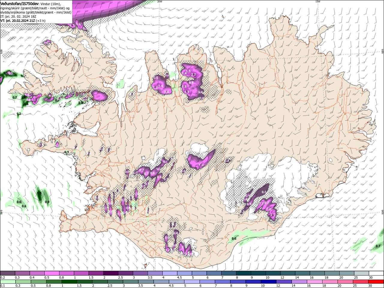Pick the darkest green lower-scale swatch at 1
Screen dimensions: 384x288
69,282
